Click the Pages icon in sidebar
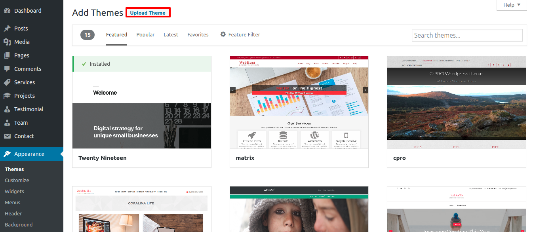Viewport: 535px width, 232px height. click(x=7, y=55)
